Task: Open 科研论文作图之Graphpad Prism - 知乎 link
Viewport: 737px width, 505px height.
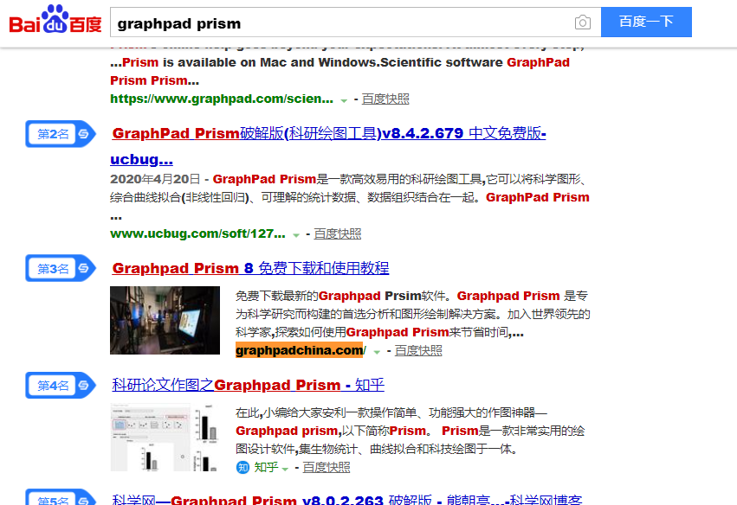Action: tap(249, 385)
